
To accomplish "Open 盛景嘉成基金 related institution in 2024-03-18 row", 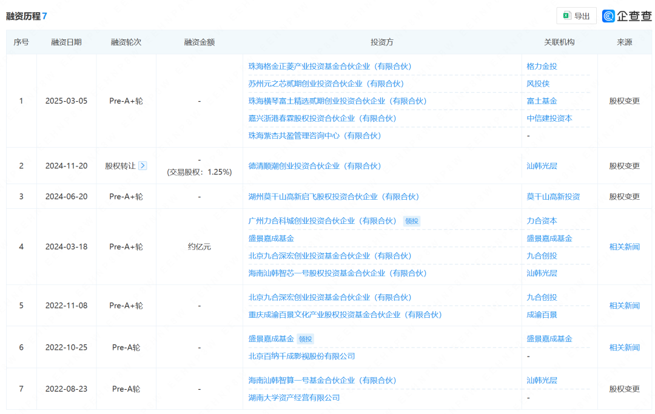I will point(549,238).
